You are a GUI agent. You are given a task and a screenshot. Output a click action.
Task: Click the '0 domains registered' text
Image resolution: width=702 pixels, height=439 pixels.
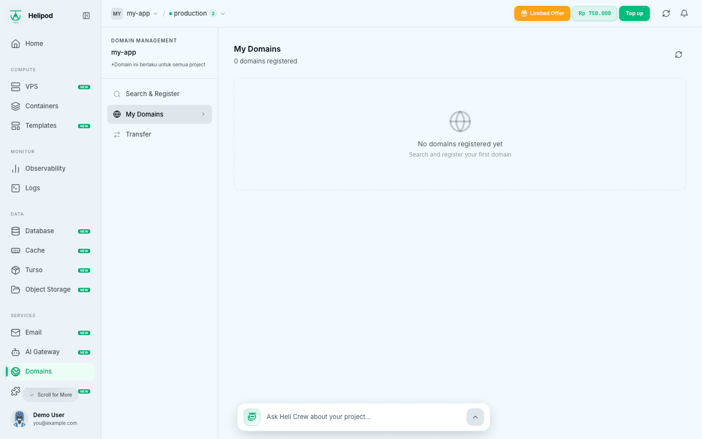(x=266, y=61)
